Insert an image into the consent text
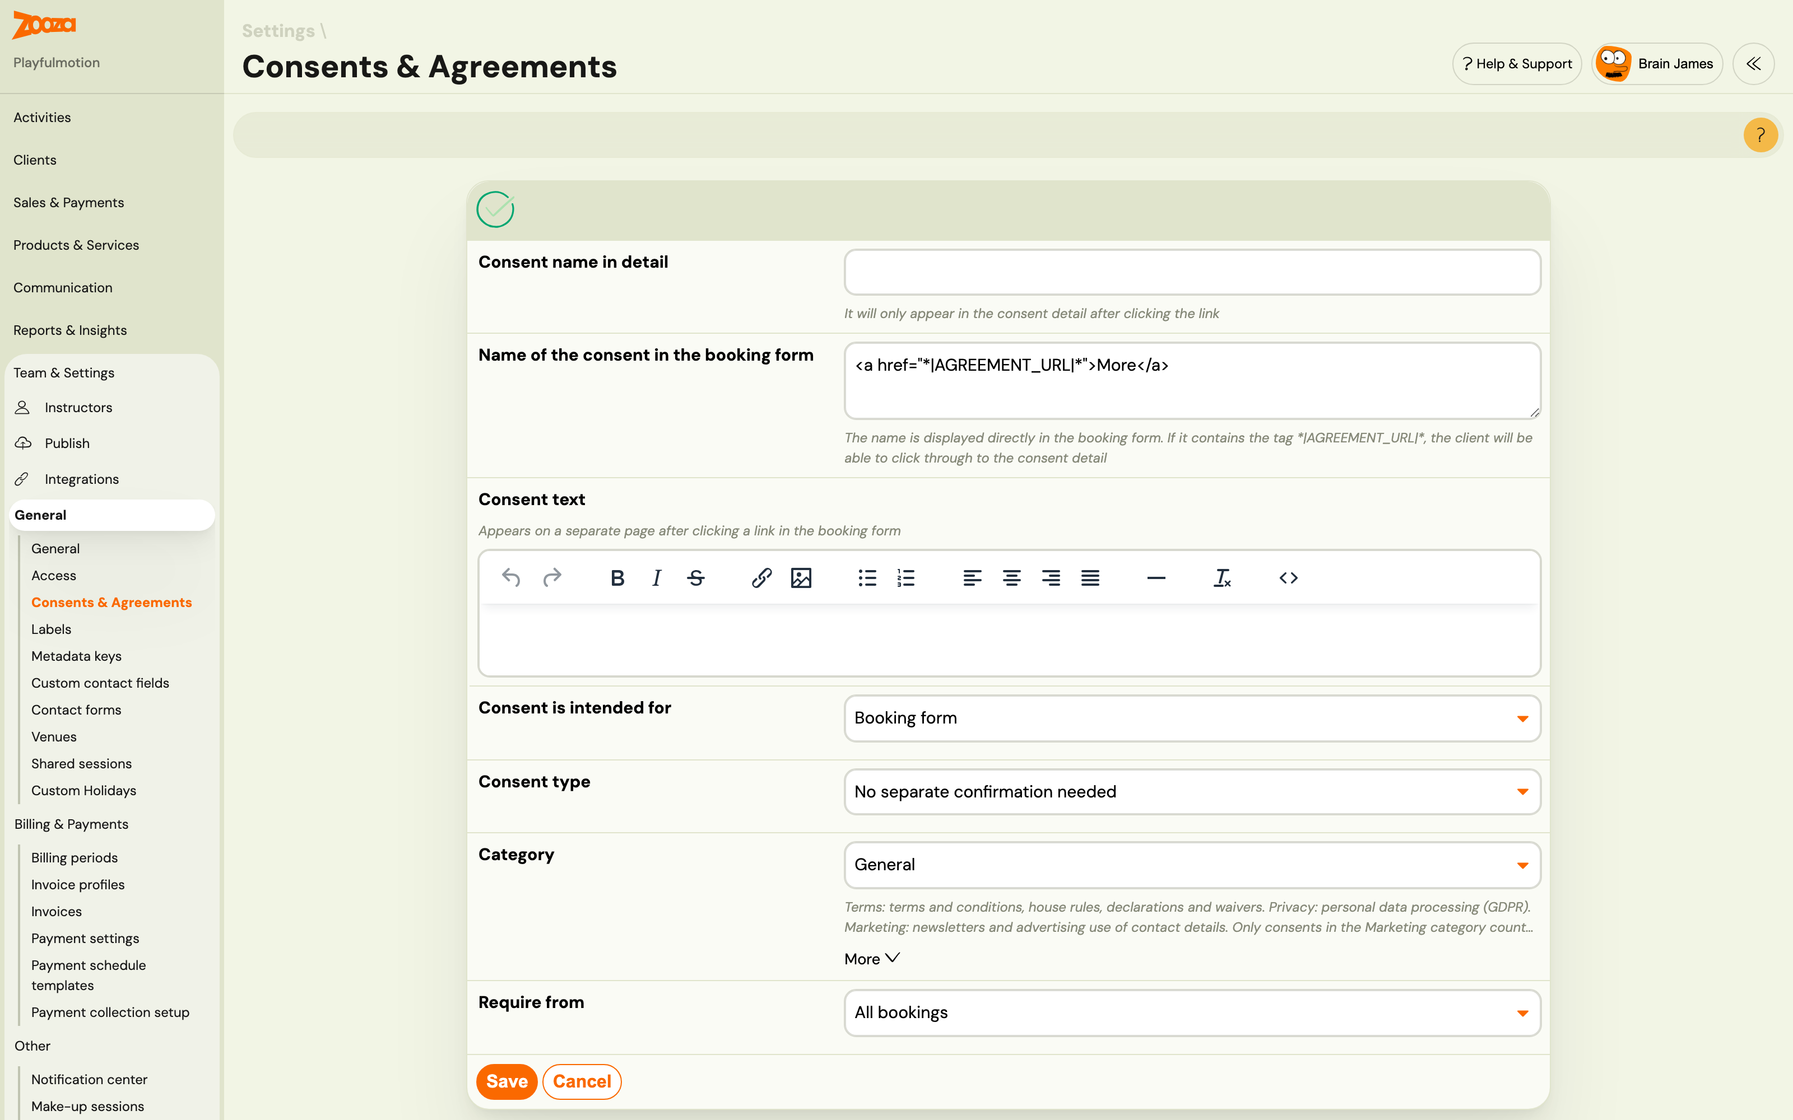Viewport: 1793px width, 1120px height. click(801, 578)
